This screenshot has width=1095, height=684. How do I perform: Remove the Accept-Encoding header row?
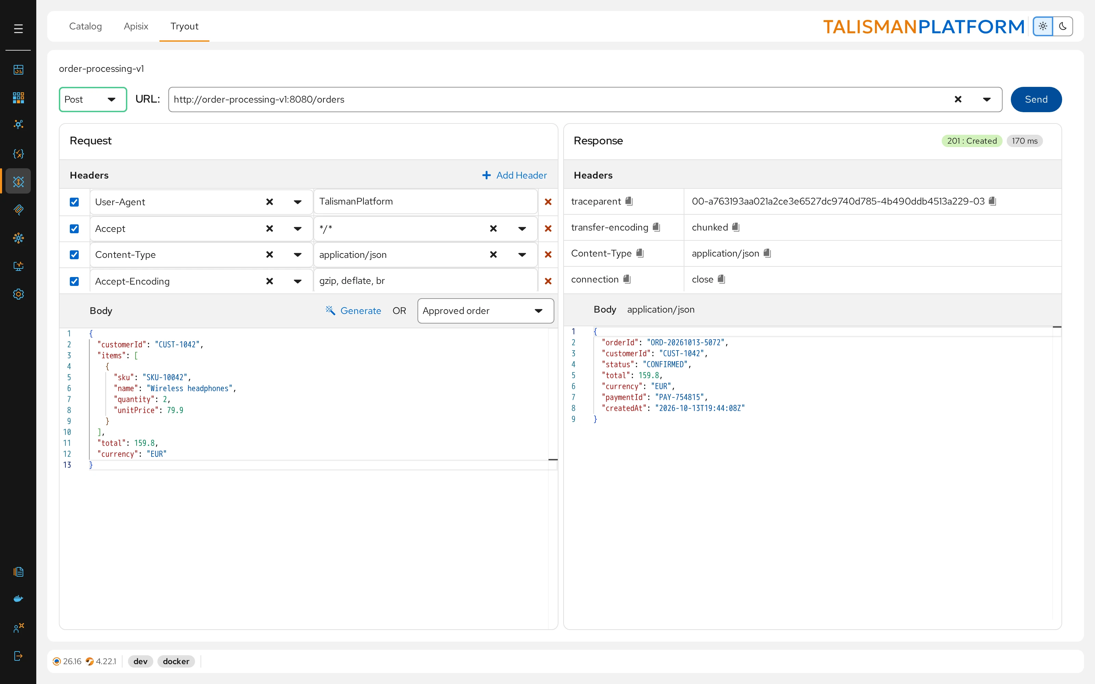(x=548, y=281)
